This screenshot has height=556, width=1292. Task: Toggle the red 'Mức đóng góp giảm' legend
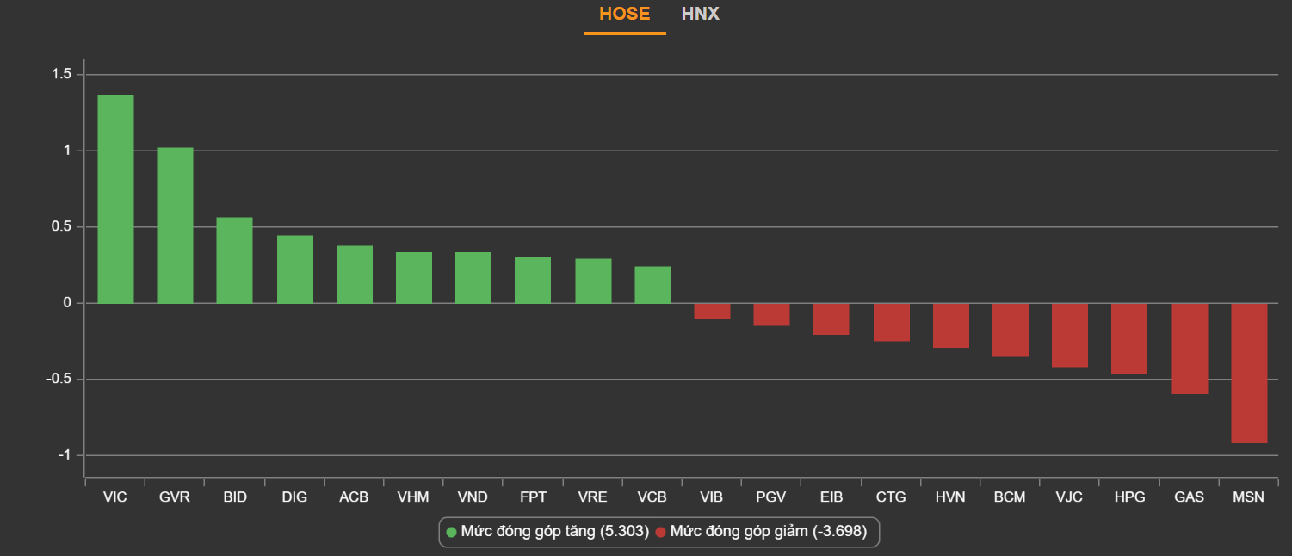point(760,532)
